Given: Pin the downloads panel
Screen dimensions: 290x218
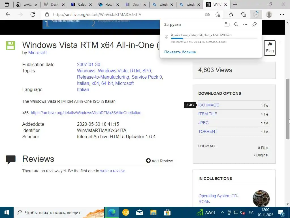Looking at the screenshot, I should point(255,24).
